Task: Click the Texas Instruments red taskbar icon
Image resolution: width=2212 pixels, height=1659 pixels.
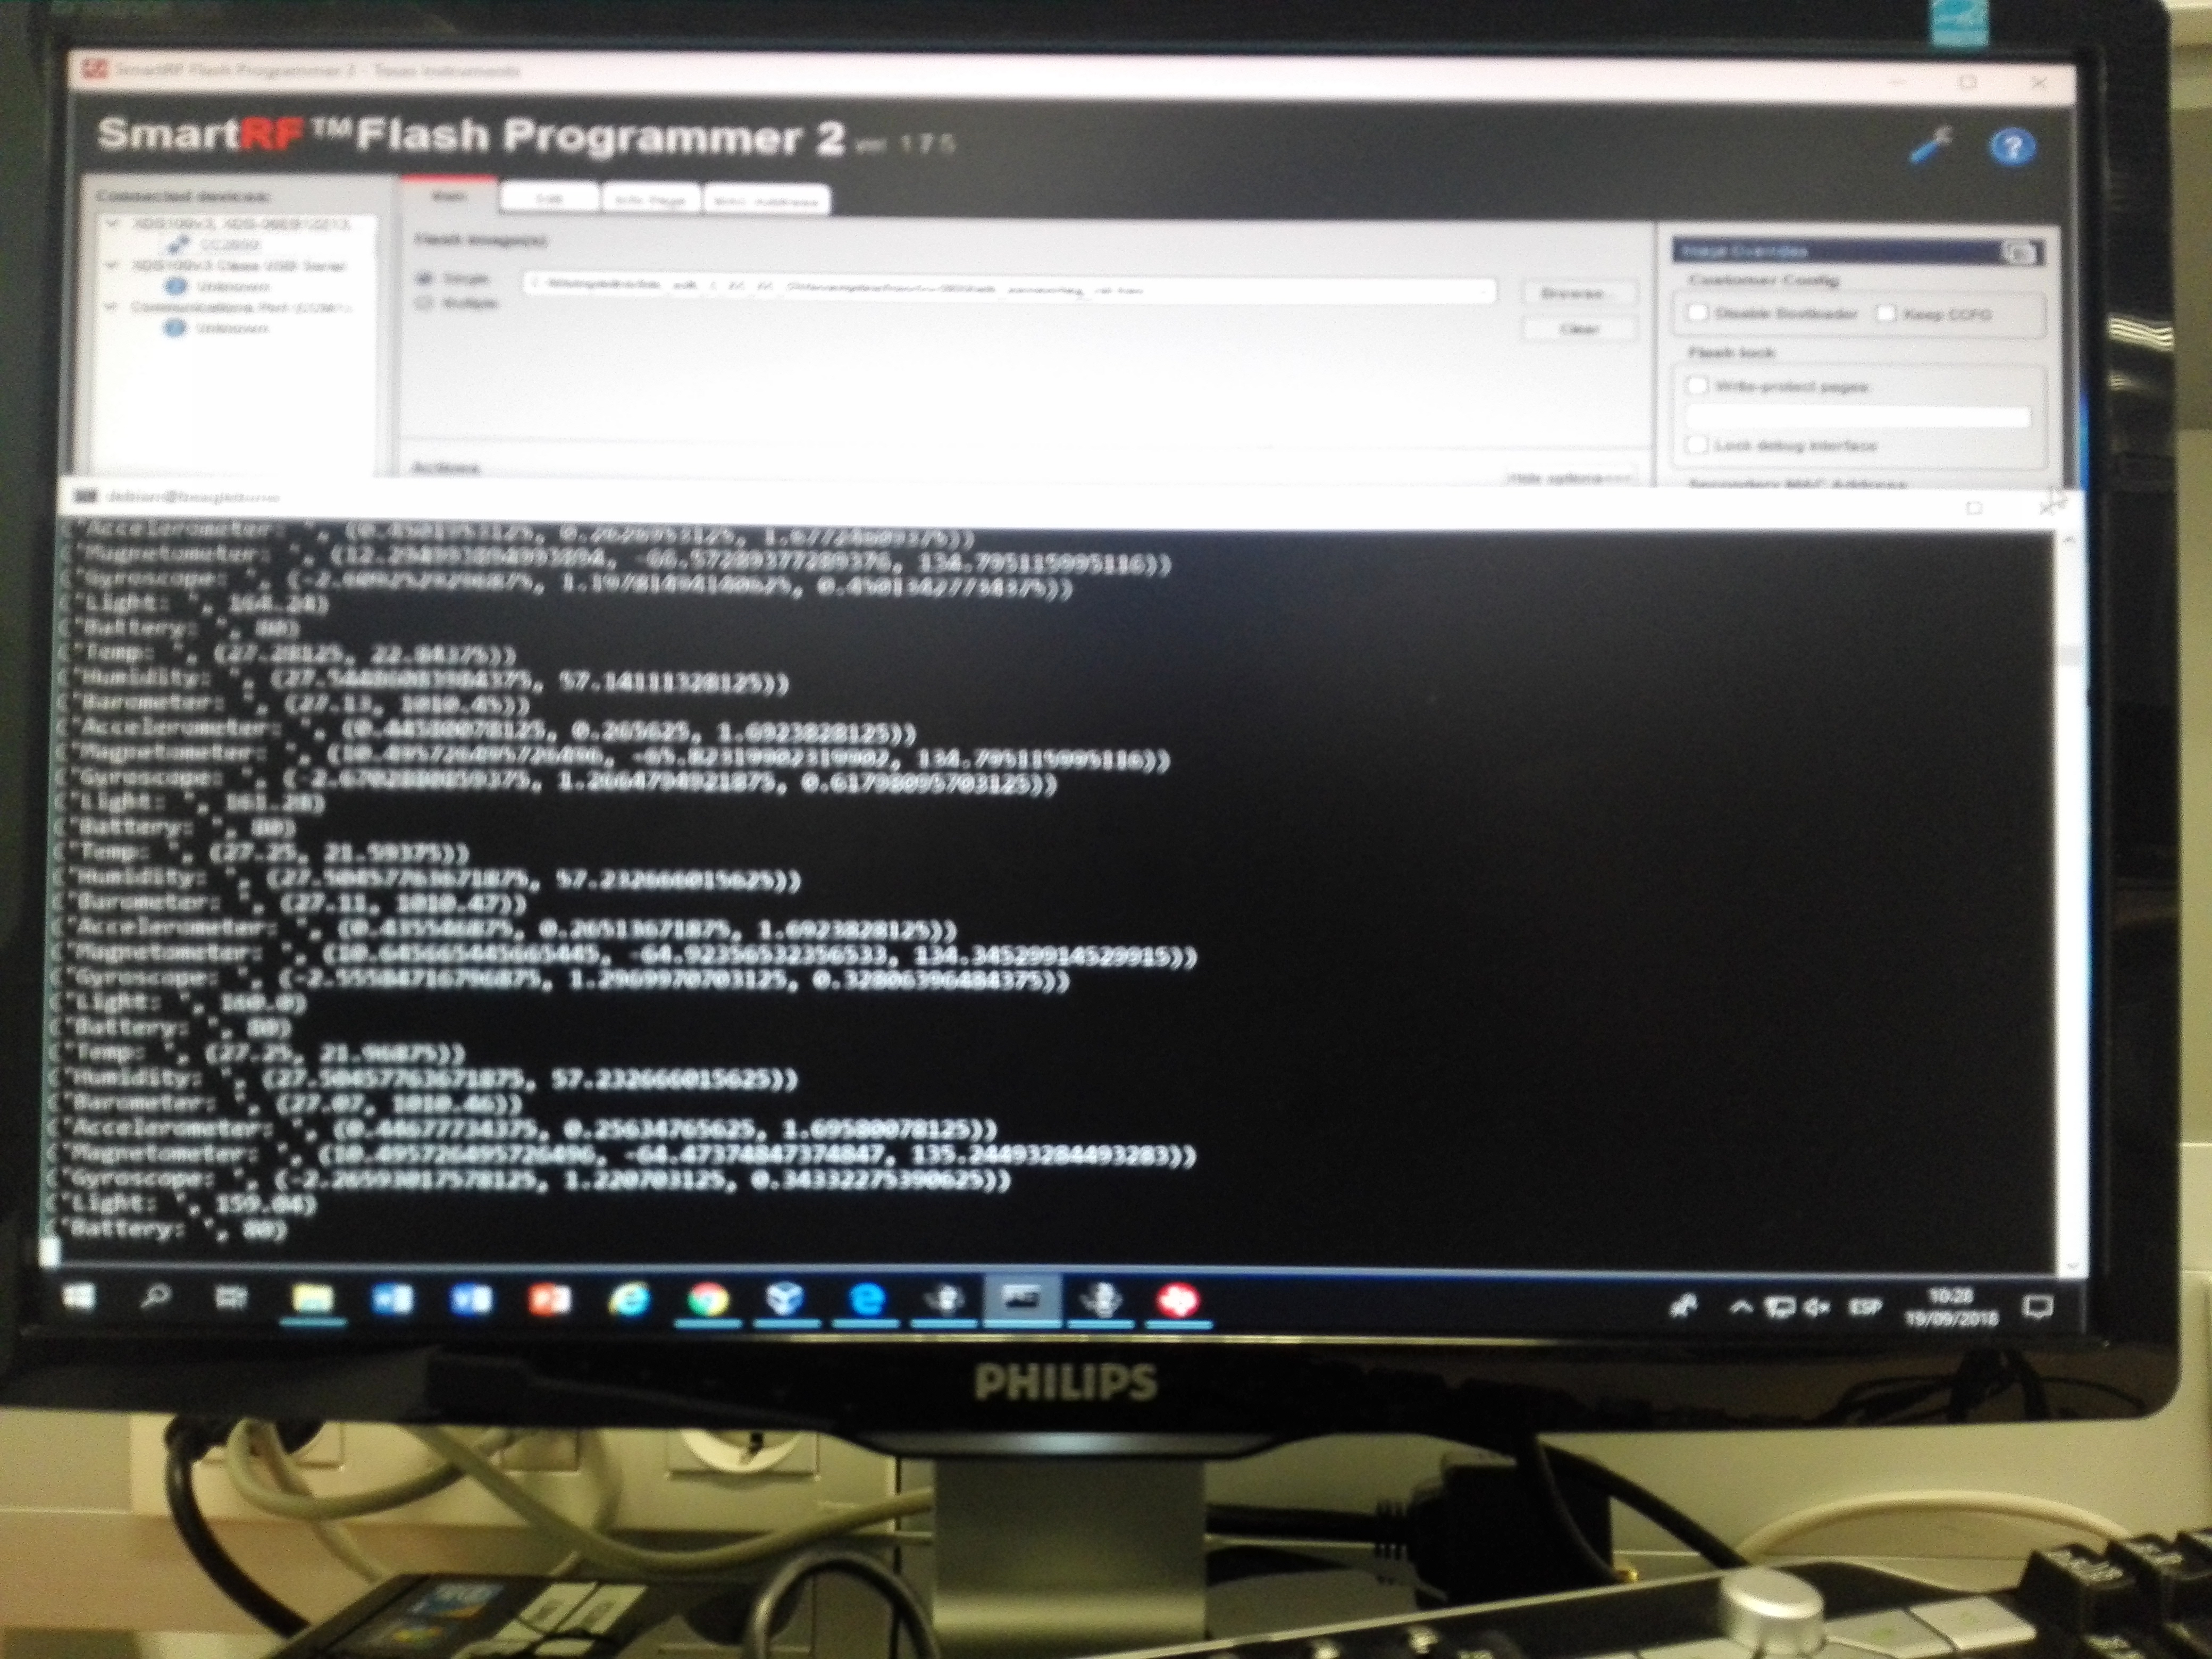Action: [x=1178, y=1301]
